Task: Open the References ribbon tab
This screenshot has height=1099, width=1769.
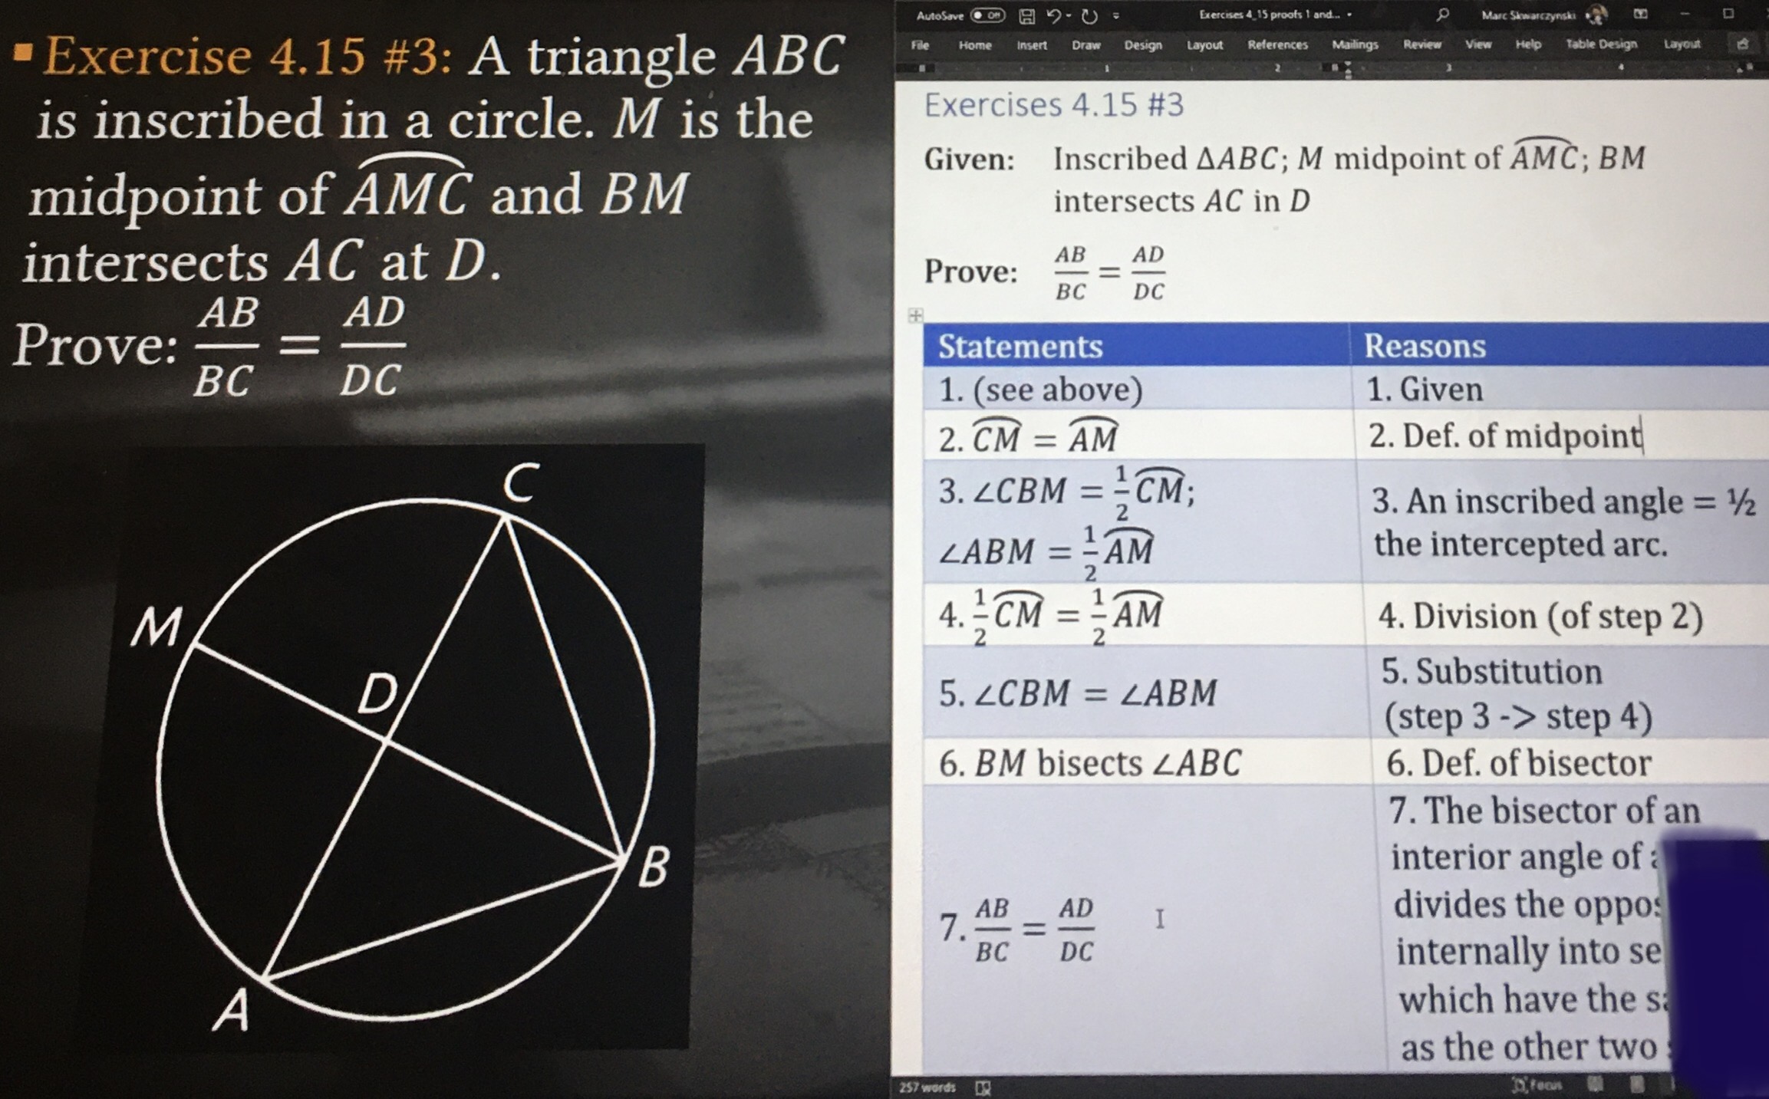Action: [x=1278, y=45]
